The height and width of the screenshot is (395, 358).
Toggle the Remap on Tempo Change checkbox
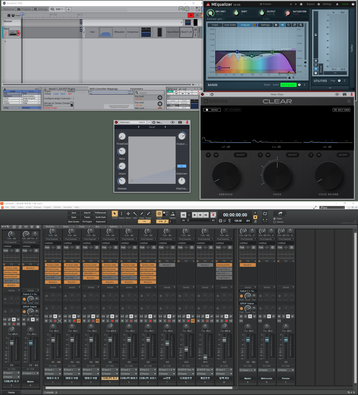pos(72,103)
